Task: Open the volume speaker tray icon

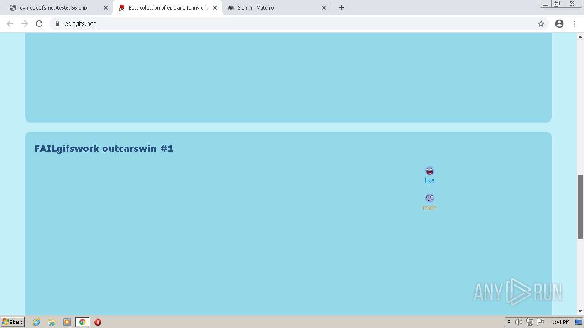Action: 519,322
